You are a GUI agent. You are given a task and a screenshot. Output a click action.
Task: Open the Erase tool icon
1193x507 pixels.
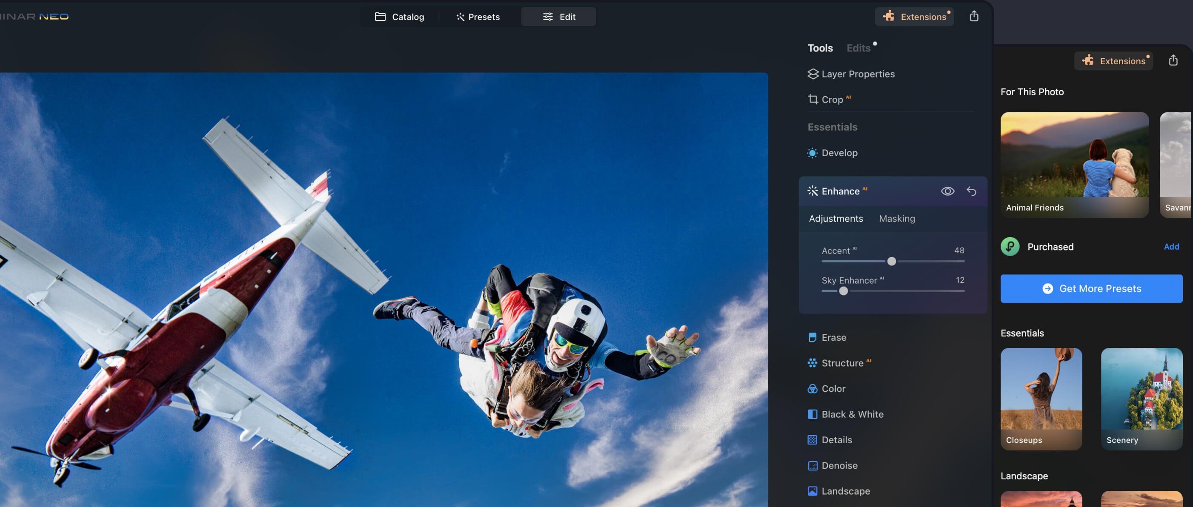point(812,337)
